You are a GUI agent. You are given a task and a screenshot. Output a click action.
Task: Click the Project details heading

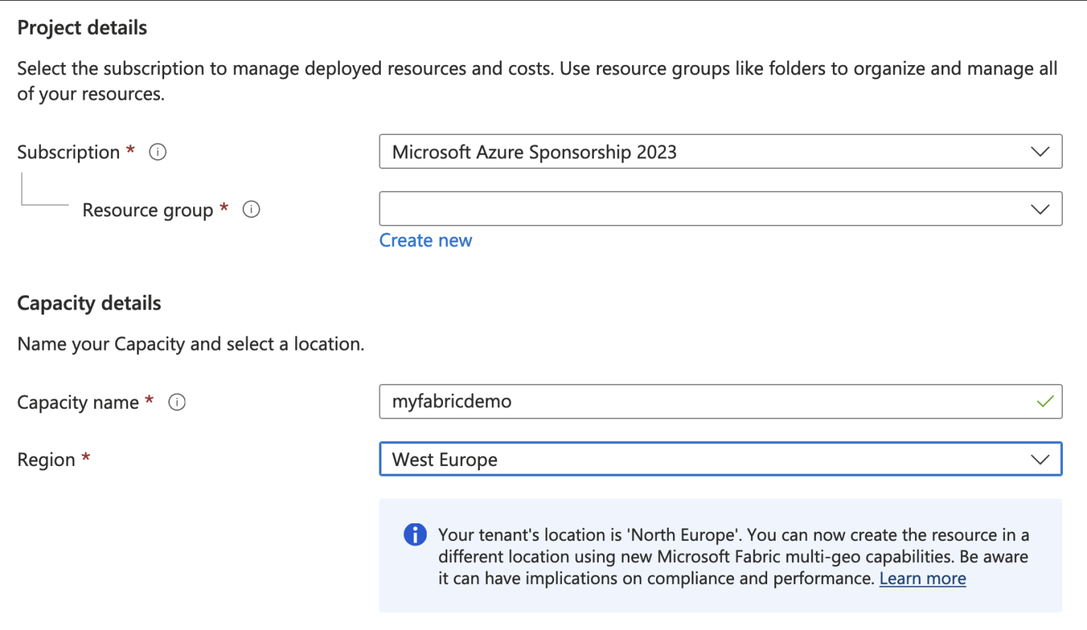tap(82, 28)
